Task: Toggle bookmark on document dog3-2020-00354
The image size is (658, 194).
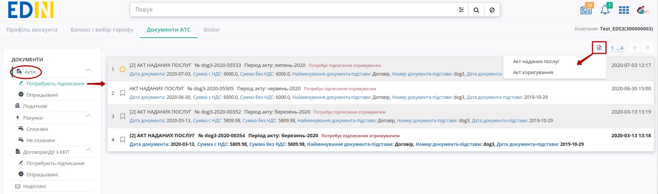Action: tap(122, 139)
